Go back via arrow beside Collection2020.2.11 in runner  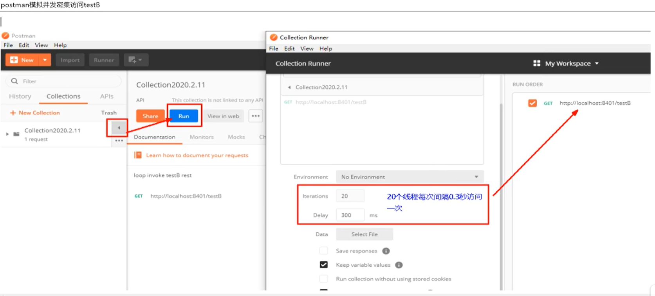tap(289, 87)
